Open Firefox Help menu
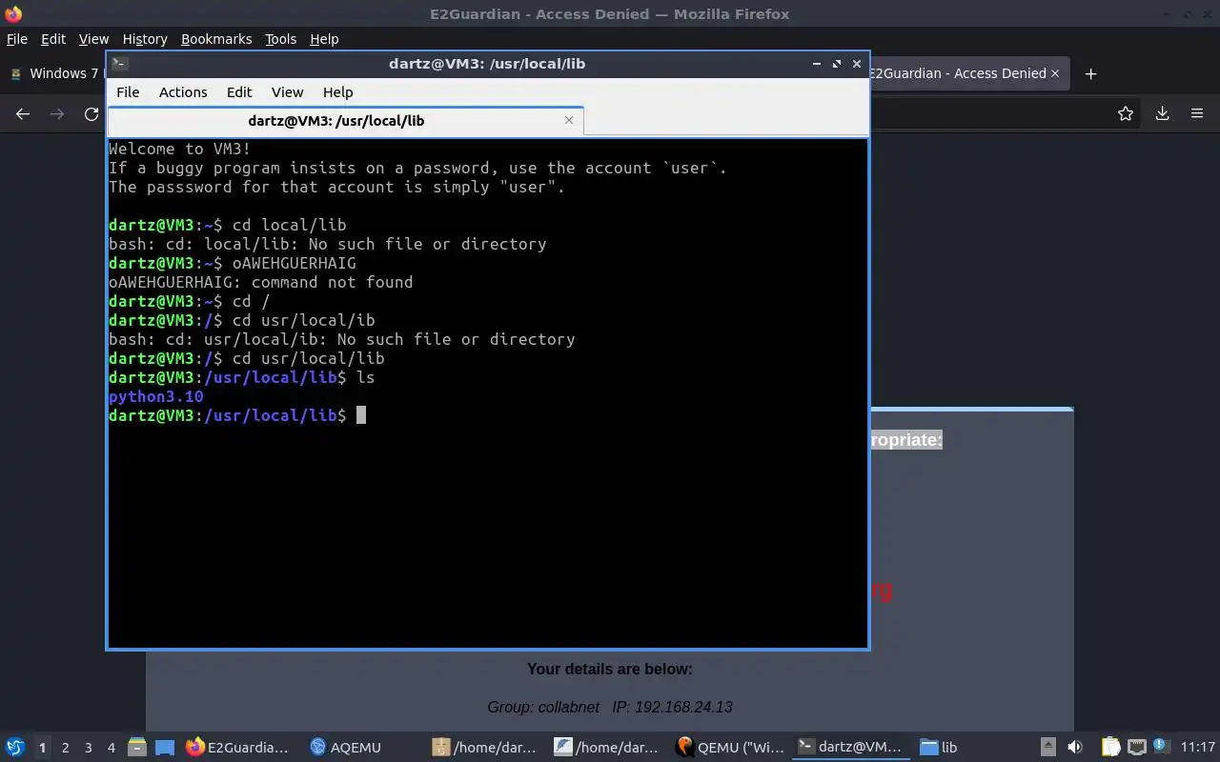The image size is (1220, 762). coord(324,39)
